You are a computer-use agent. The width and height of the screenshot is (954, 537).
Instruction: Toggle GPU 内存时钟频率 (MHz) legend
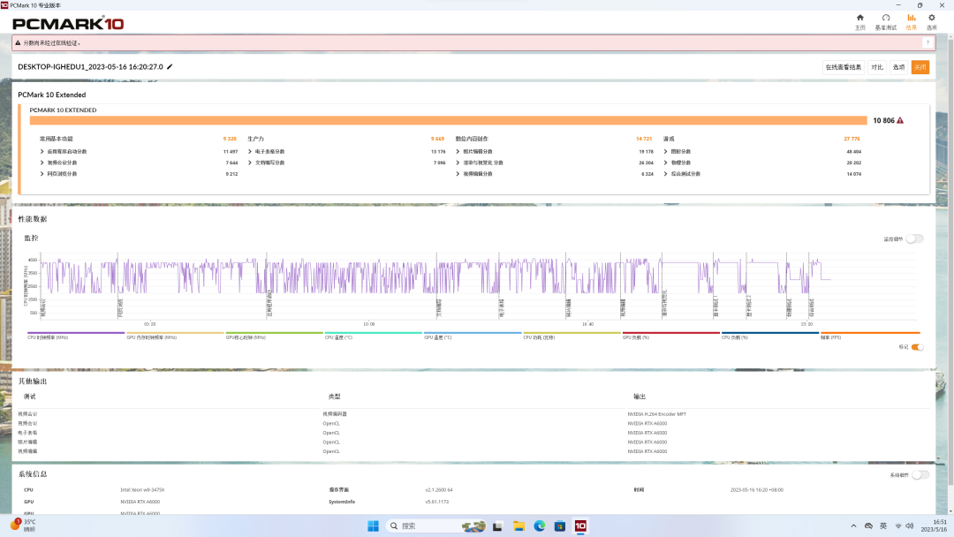point(175,335)
